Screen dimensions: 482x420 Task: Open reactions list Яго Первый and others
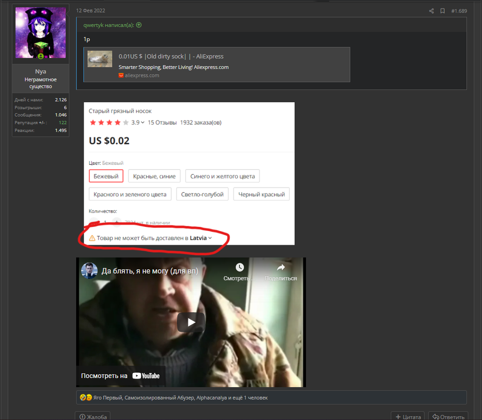click(181, 398)
